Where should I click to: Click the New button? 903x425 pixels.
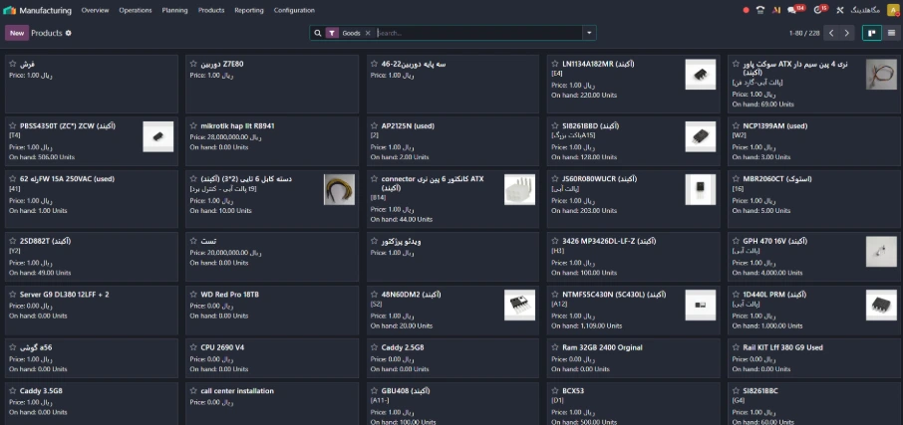pos(17,33)
